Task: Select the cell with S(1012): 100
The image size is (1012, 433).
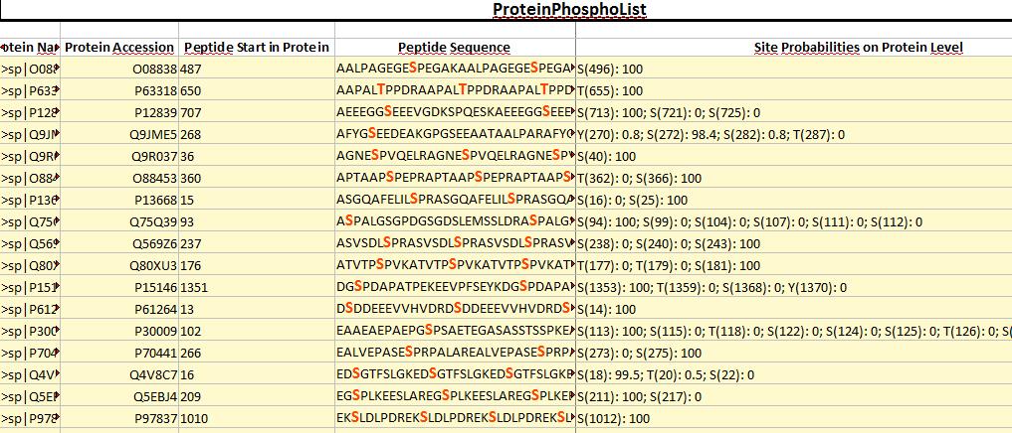Action: point(794,419)
